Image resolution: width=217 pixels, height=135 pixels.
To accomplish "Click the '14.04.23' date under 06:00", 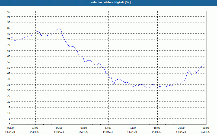I will coord(59,132).
